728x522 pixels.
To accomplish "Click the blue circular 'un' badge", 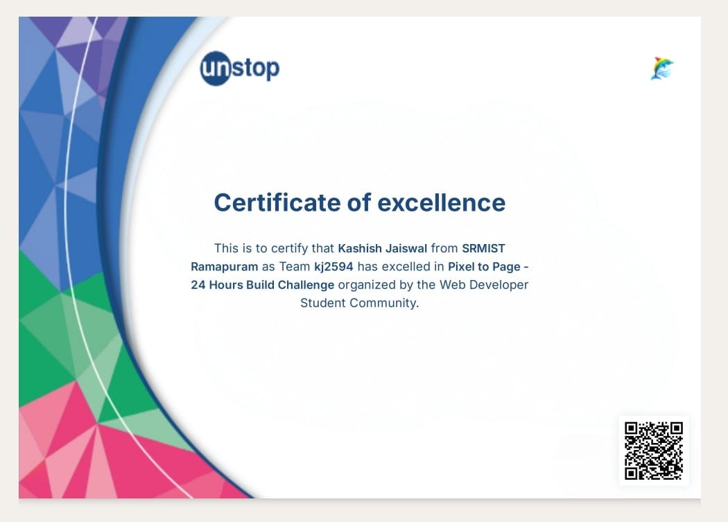I will pyautogui.click(x=216, y=67).
